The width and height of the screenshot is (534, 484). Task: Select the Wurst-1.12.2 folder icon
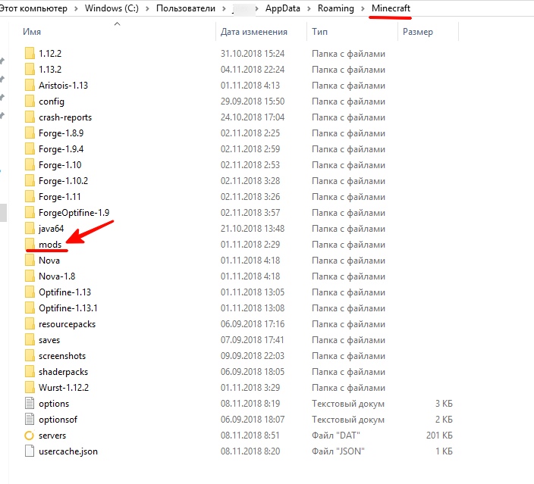pyautogui.click(x=30, y=387)
